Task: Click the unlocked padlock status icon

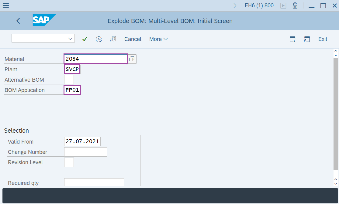Action: point(295,5)
